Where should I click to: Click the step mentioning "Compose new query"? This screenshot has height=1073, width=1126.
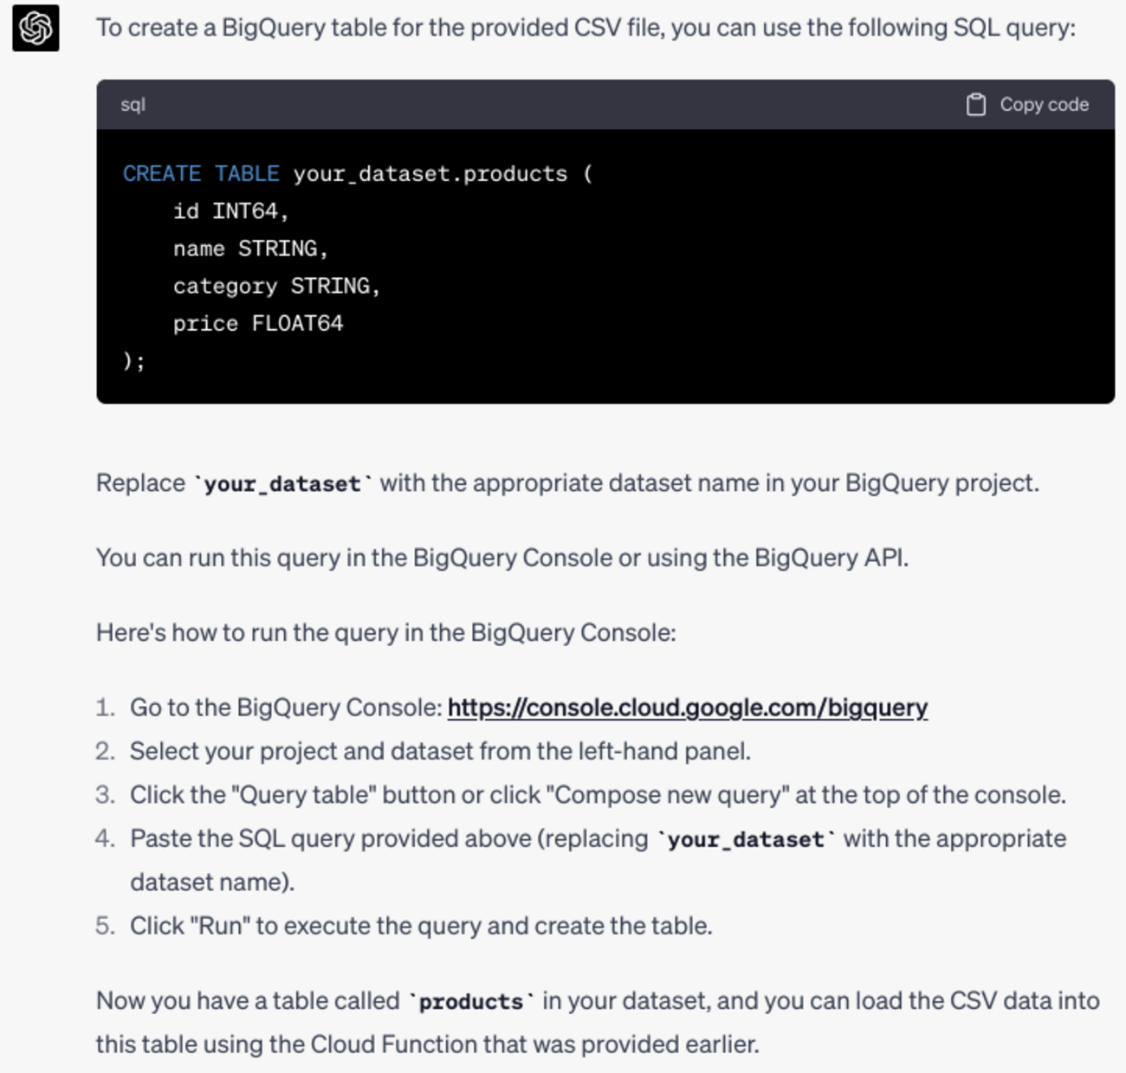coord(598,795)
